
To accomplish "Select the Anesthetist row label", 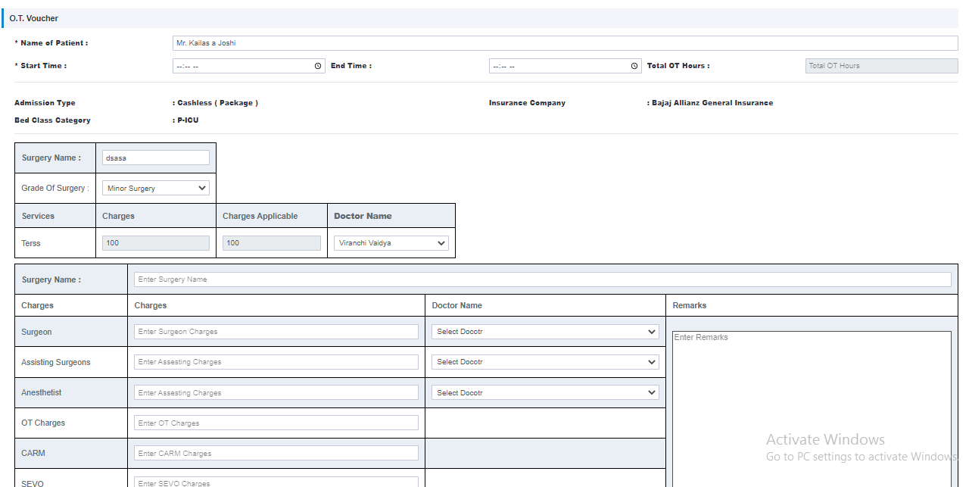I will pos(42,392).
